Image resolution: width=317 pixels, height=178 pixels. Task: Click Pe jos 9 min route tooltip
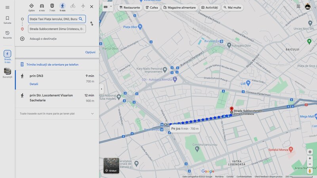tap(185, 129)
